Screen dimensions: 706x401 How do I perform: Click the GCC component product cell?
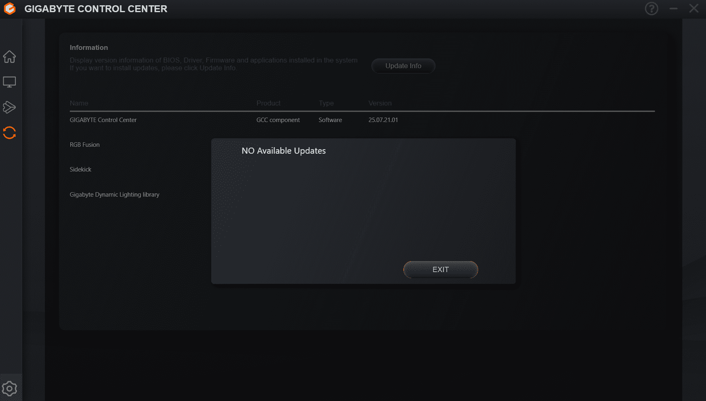click(278, 120)
